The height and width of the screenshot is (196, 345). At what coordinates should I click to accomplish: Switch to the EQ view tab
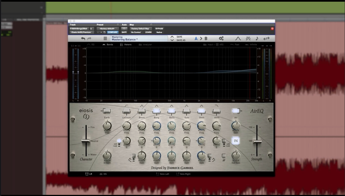pos(91,45)
